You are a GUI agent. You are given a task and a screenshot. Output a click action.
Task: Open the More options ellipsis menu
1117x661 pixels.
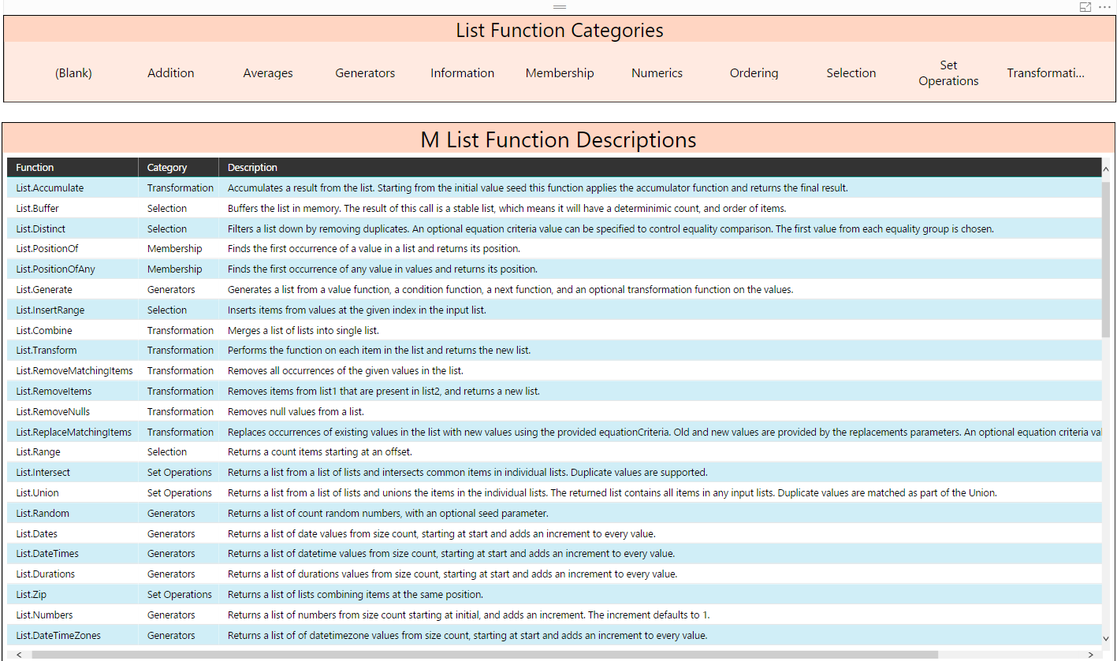[x=1105, y=6]
